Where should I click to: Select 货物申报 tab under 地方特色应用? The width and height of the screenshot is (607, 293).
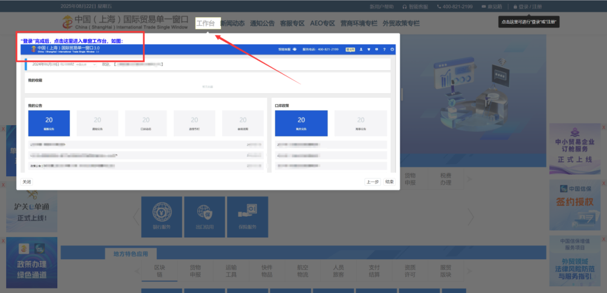pos(196,271)
